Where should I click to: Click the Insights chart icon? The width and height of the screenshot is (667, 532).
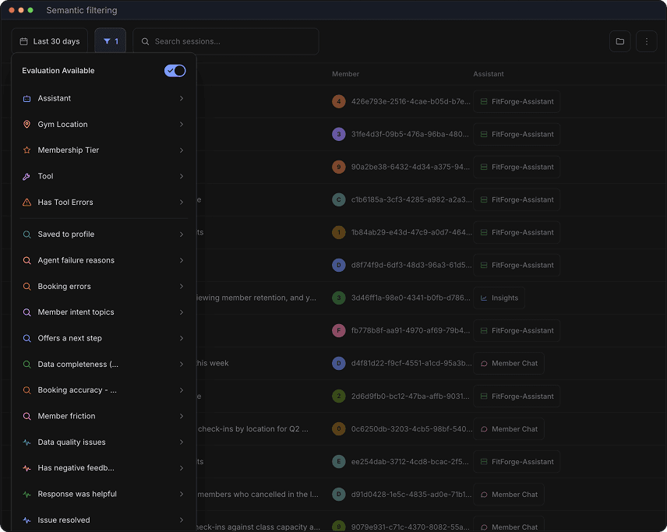pyautogui.click(x=484, y=298)
